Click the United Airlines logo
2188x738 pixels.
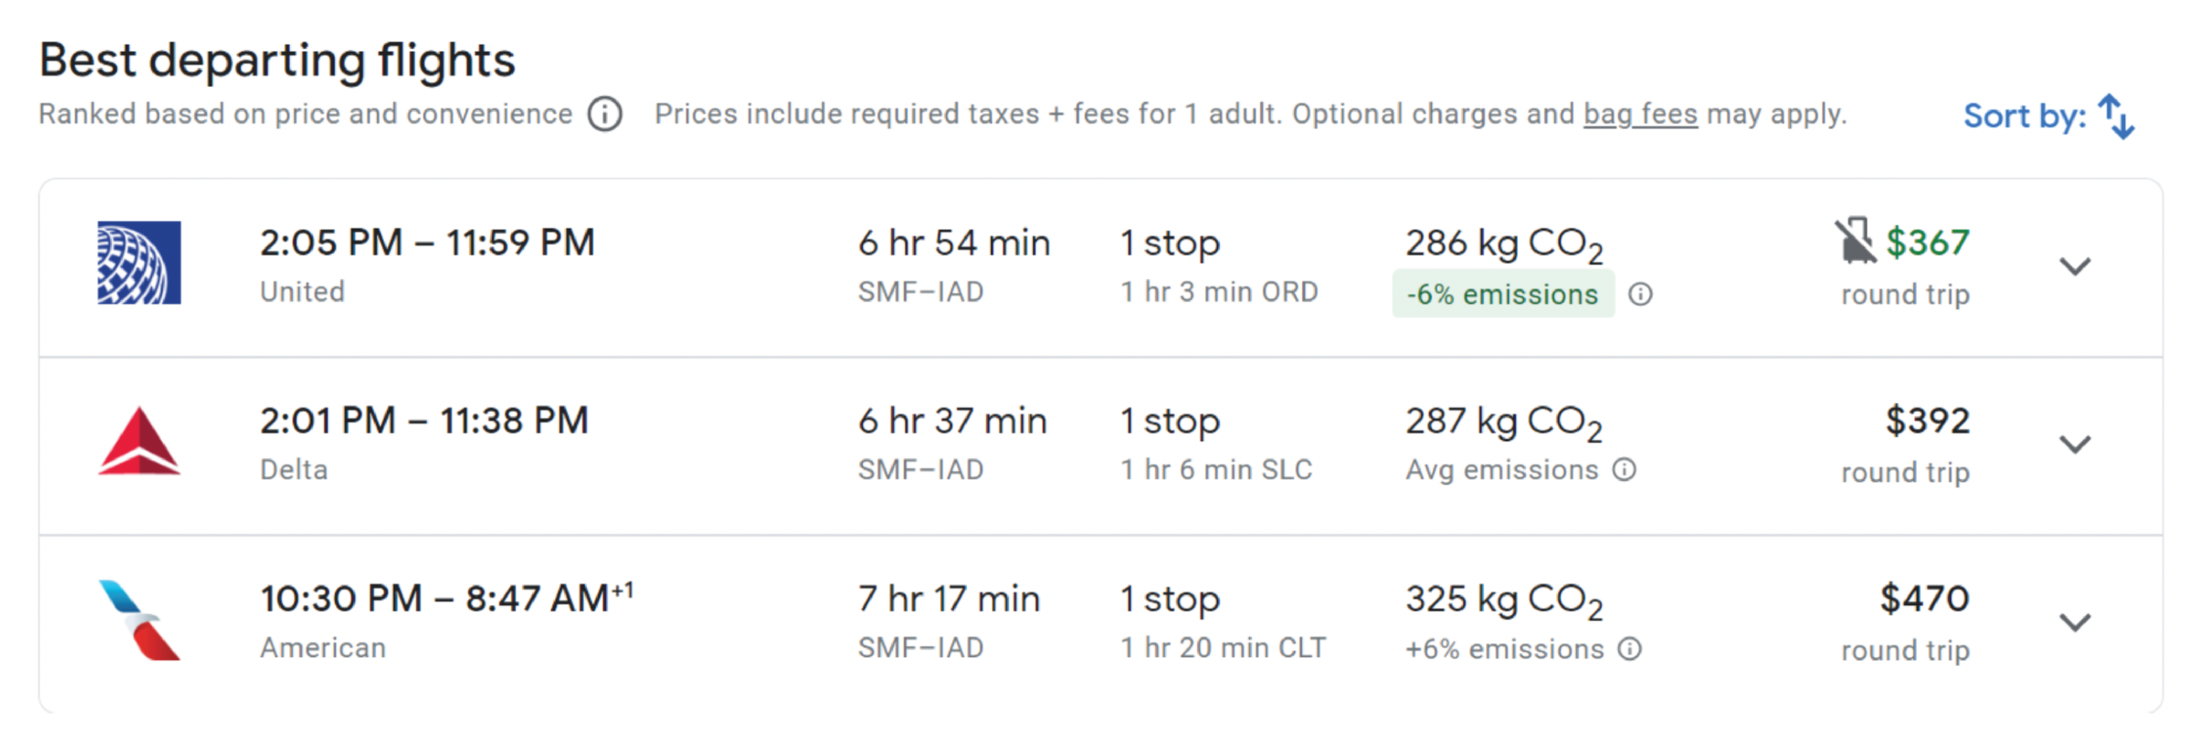pos(138,263)
